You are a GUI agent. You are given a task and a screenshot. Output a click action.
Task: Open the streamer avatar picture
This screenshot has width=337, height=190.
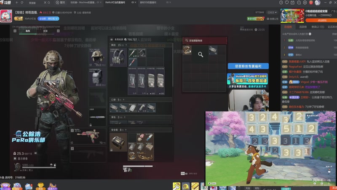tap(6, 16)
